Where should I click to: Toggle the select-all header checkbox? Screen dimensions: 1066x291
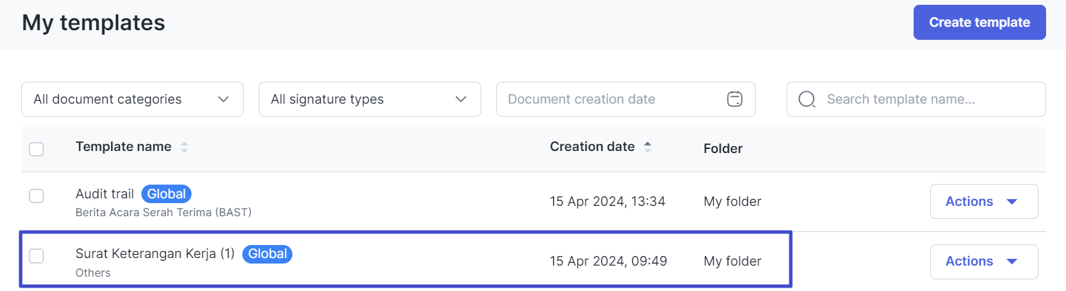[x=36, y=148]
